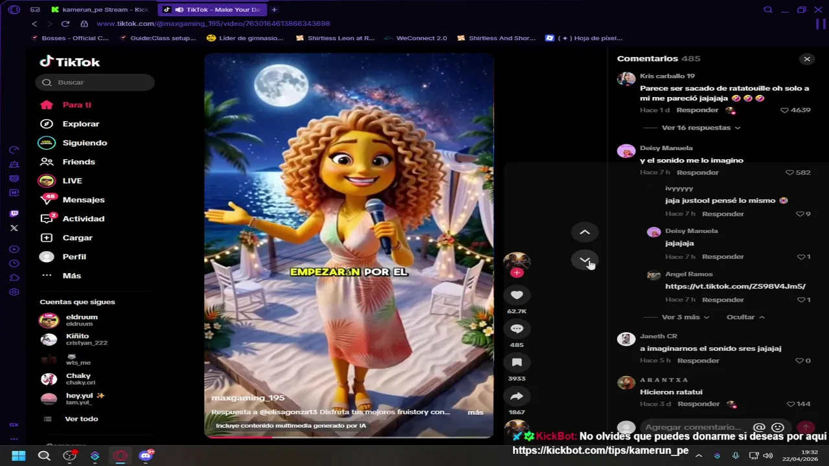Screen dimensions: 829x466
Task: Open maxgaming_195 profile from caption
Action: coord(248,398)
